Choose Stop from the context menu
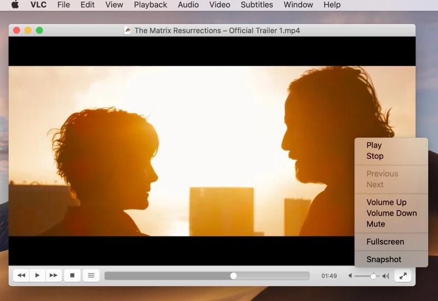The width and height of the screenshot is (438, 301). [391, 156]
